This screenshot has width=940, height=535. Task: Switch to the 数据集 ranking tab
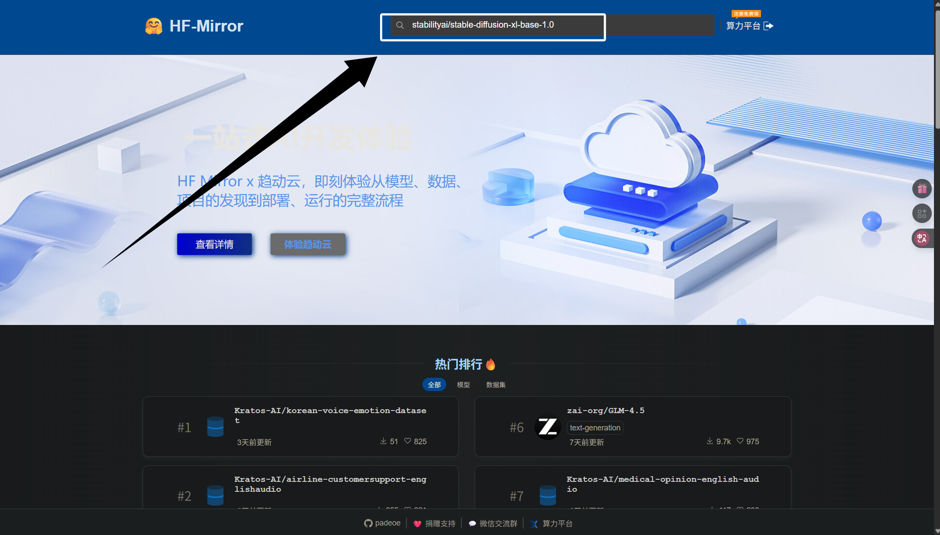pos(496,385)
